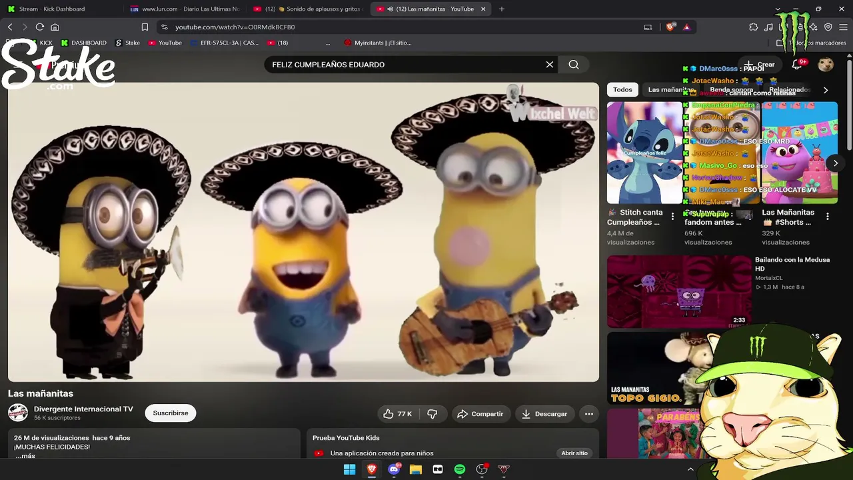Open the Stitch canta Cumpleaños thumbnail
Image resolution: width=853 pixels, height=480 pixels.
pyautogui.click(x=644, y=153)
